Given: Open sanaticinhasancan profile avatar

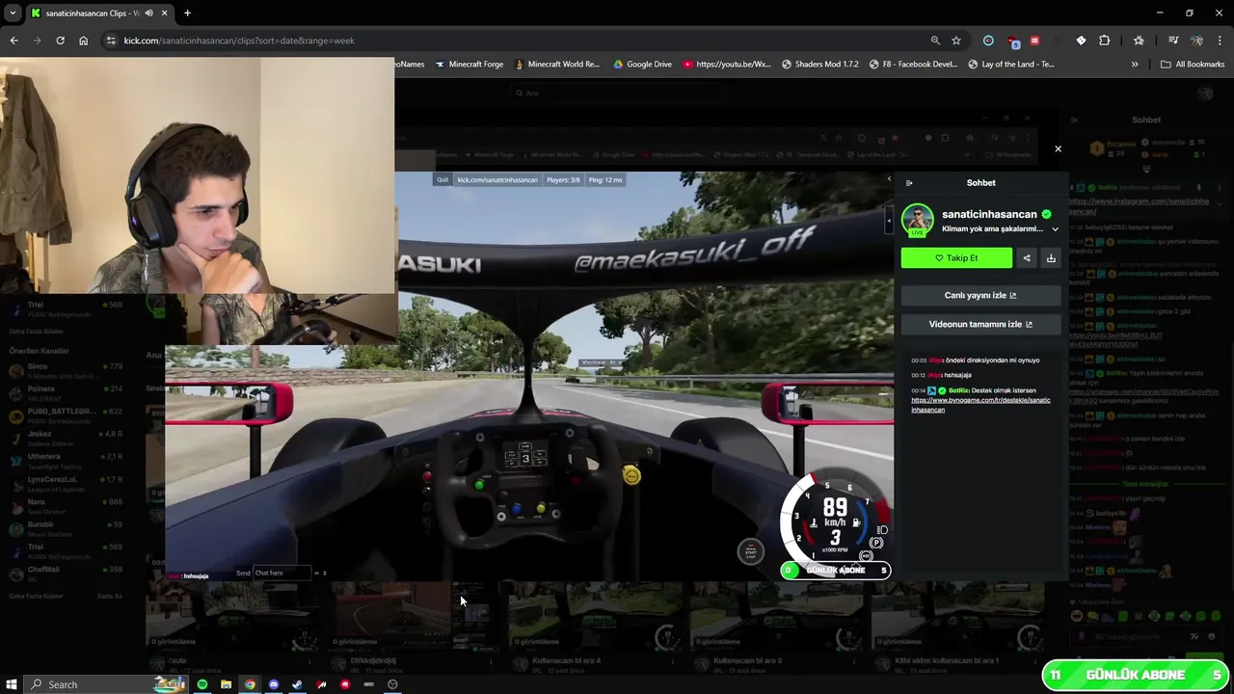Looking at the screenshot, I should tap(917, 219).
